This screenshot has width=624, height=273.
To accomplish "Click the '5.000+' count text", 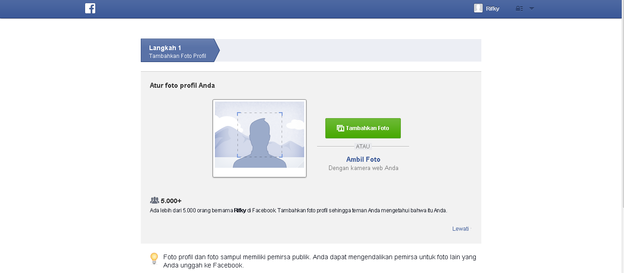I will (x=171, y=201).
